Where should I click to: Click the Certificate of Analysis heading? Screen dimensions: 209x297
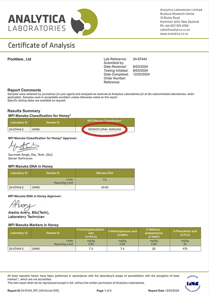tap(41, 45)
